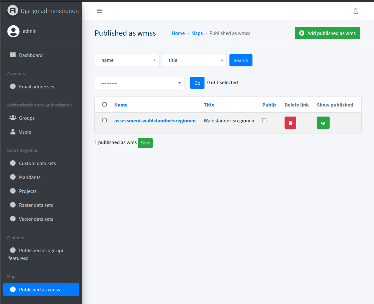This screenshot has height=304, width=374.
Task: Go to Groups in the sidebar
Action: [x=41, y=118]
